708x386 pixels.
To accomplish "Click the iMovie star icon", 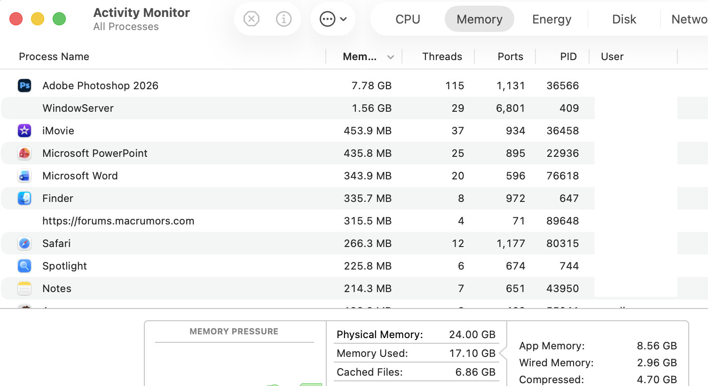I will (24, 131).
